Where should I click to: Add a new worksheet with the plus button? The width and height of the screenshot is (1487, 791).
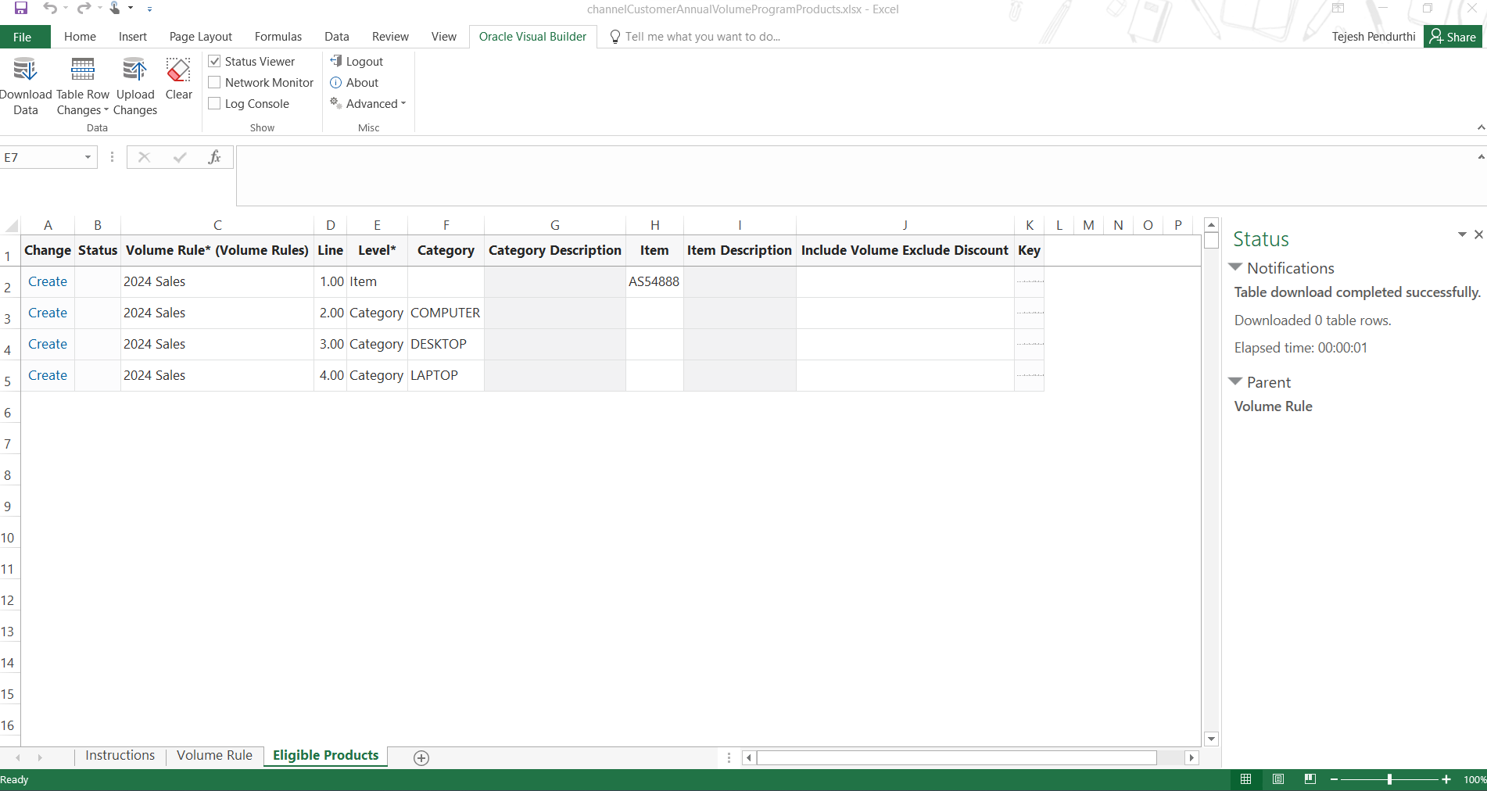tap(421, 757)
